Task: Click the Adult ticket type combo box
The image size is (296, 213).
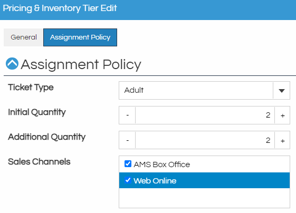Action: pyautogui.click(x=196, y=91)
